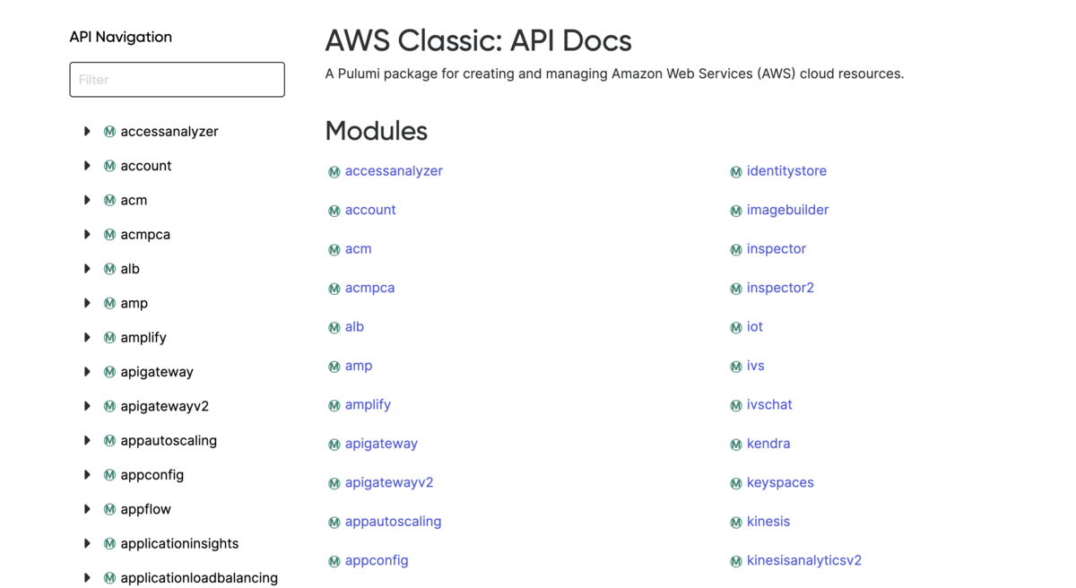Open the ivschat module link
1076x588 pixels.
coord(769,405)
